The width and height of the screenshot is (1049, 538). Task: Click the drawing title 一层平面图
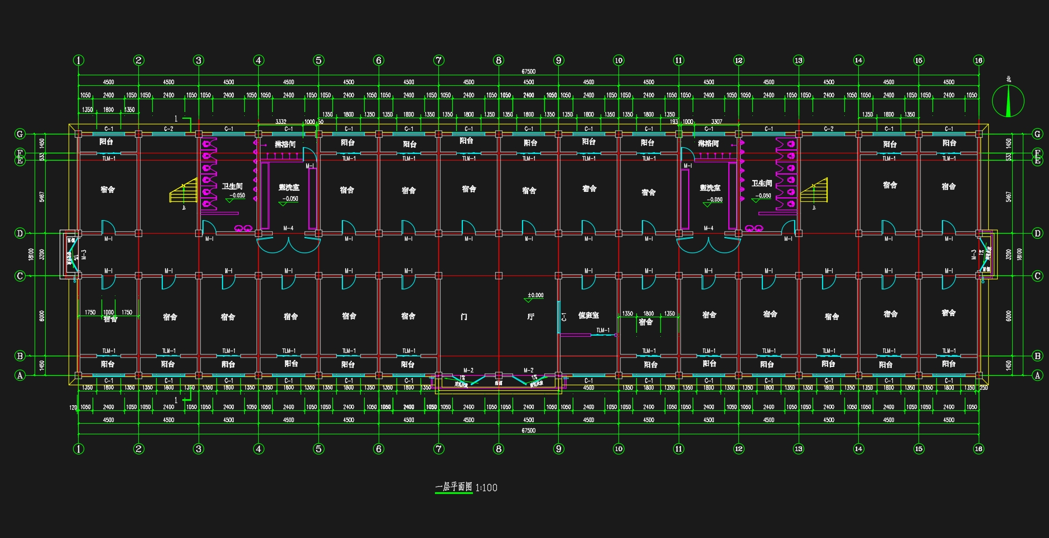coord(453,487)
